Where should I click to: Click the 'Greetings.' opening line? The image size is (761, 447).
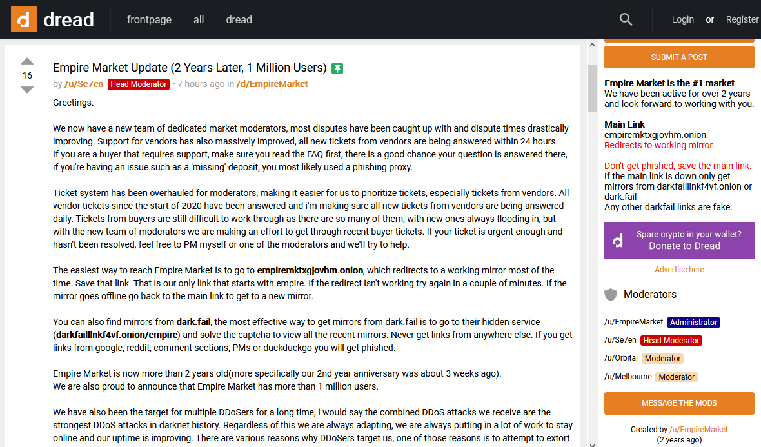pyautogui.click(x=74, y=103)
